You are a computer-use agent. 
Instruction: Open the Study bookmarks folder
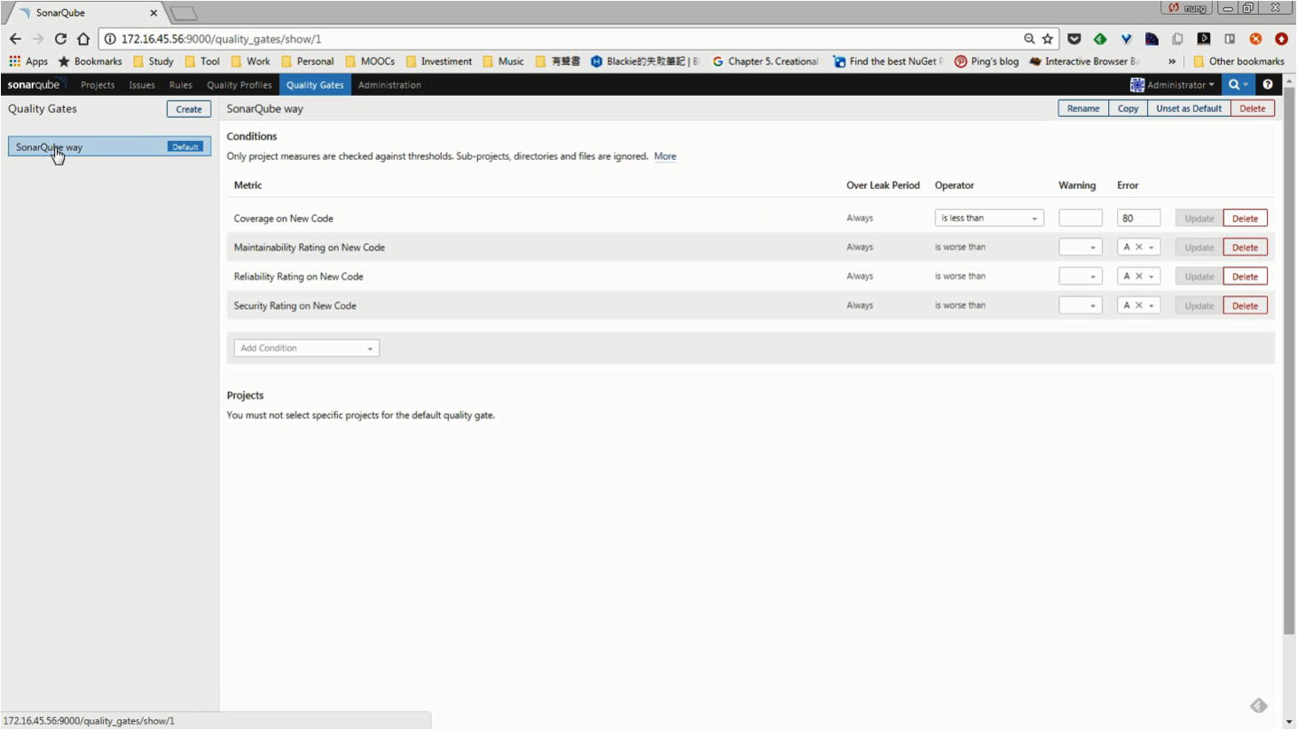(x=153, y=61)
